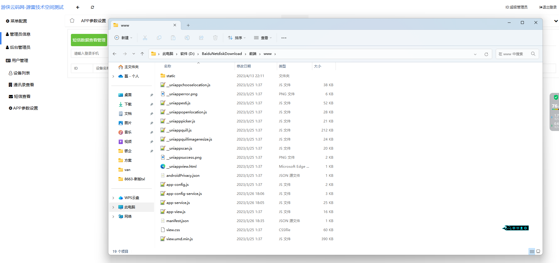559x263 pixels.
Task: Expand the WPS云盘 tree node
Action: click(113, 198)
